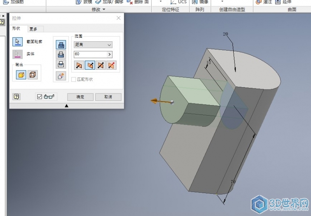Image resolution: width=311 pixels, height=216 pixels.
Task: Select the 截面轮廓 profile picker icon
Action: click(17, 42)
